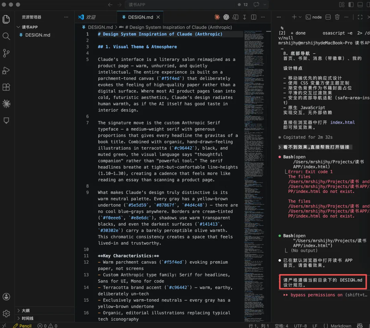Go back with the navigation arrow
370x328 pixels.
110,4
